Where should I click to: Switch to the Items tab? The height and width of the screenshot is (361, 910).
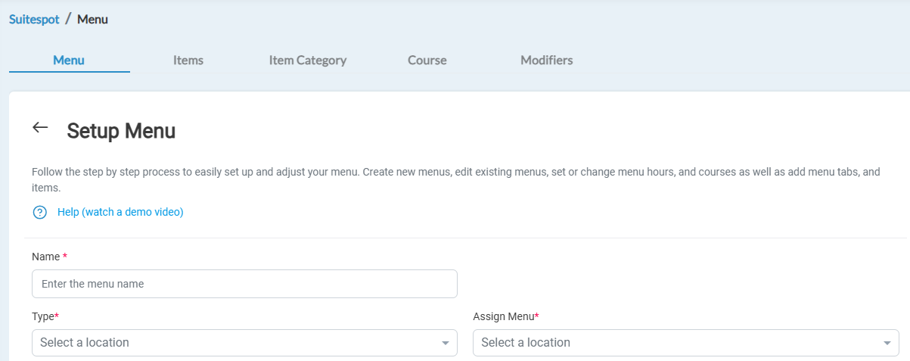[188, 61]
